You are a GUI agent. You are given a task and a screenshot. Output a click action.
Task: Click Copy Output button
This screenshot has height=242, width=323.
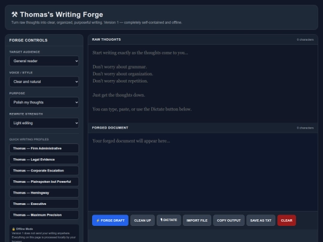[228, 220]
